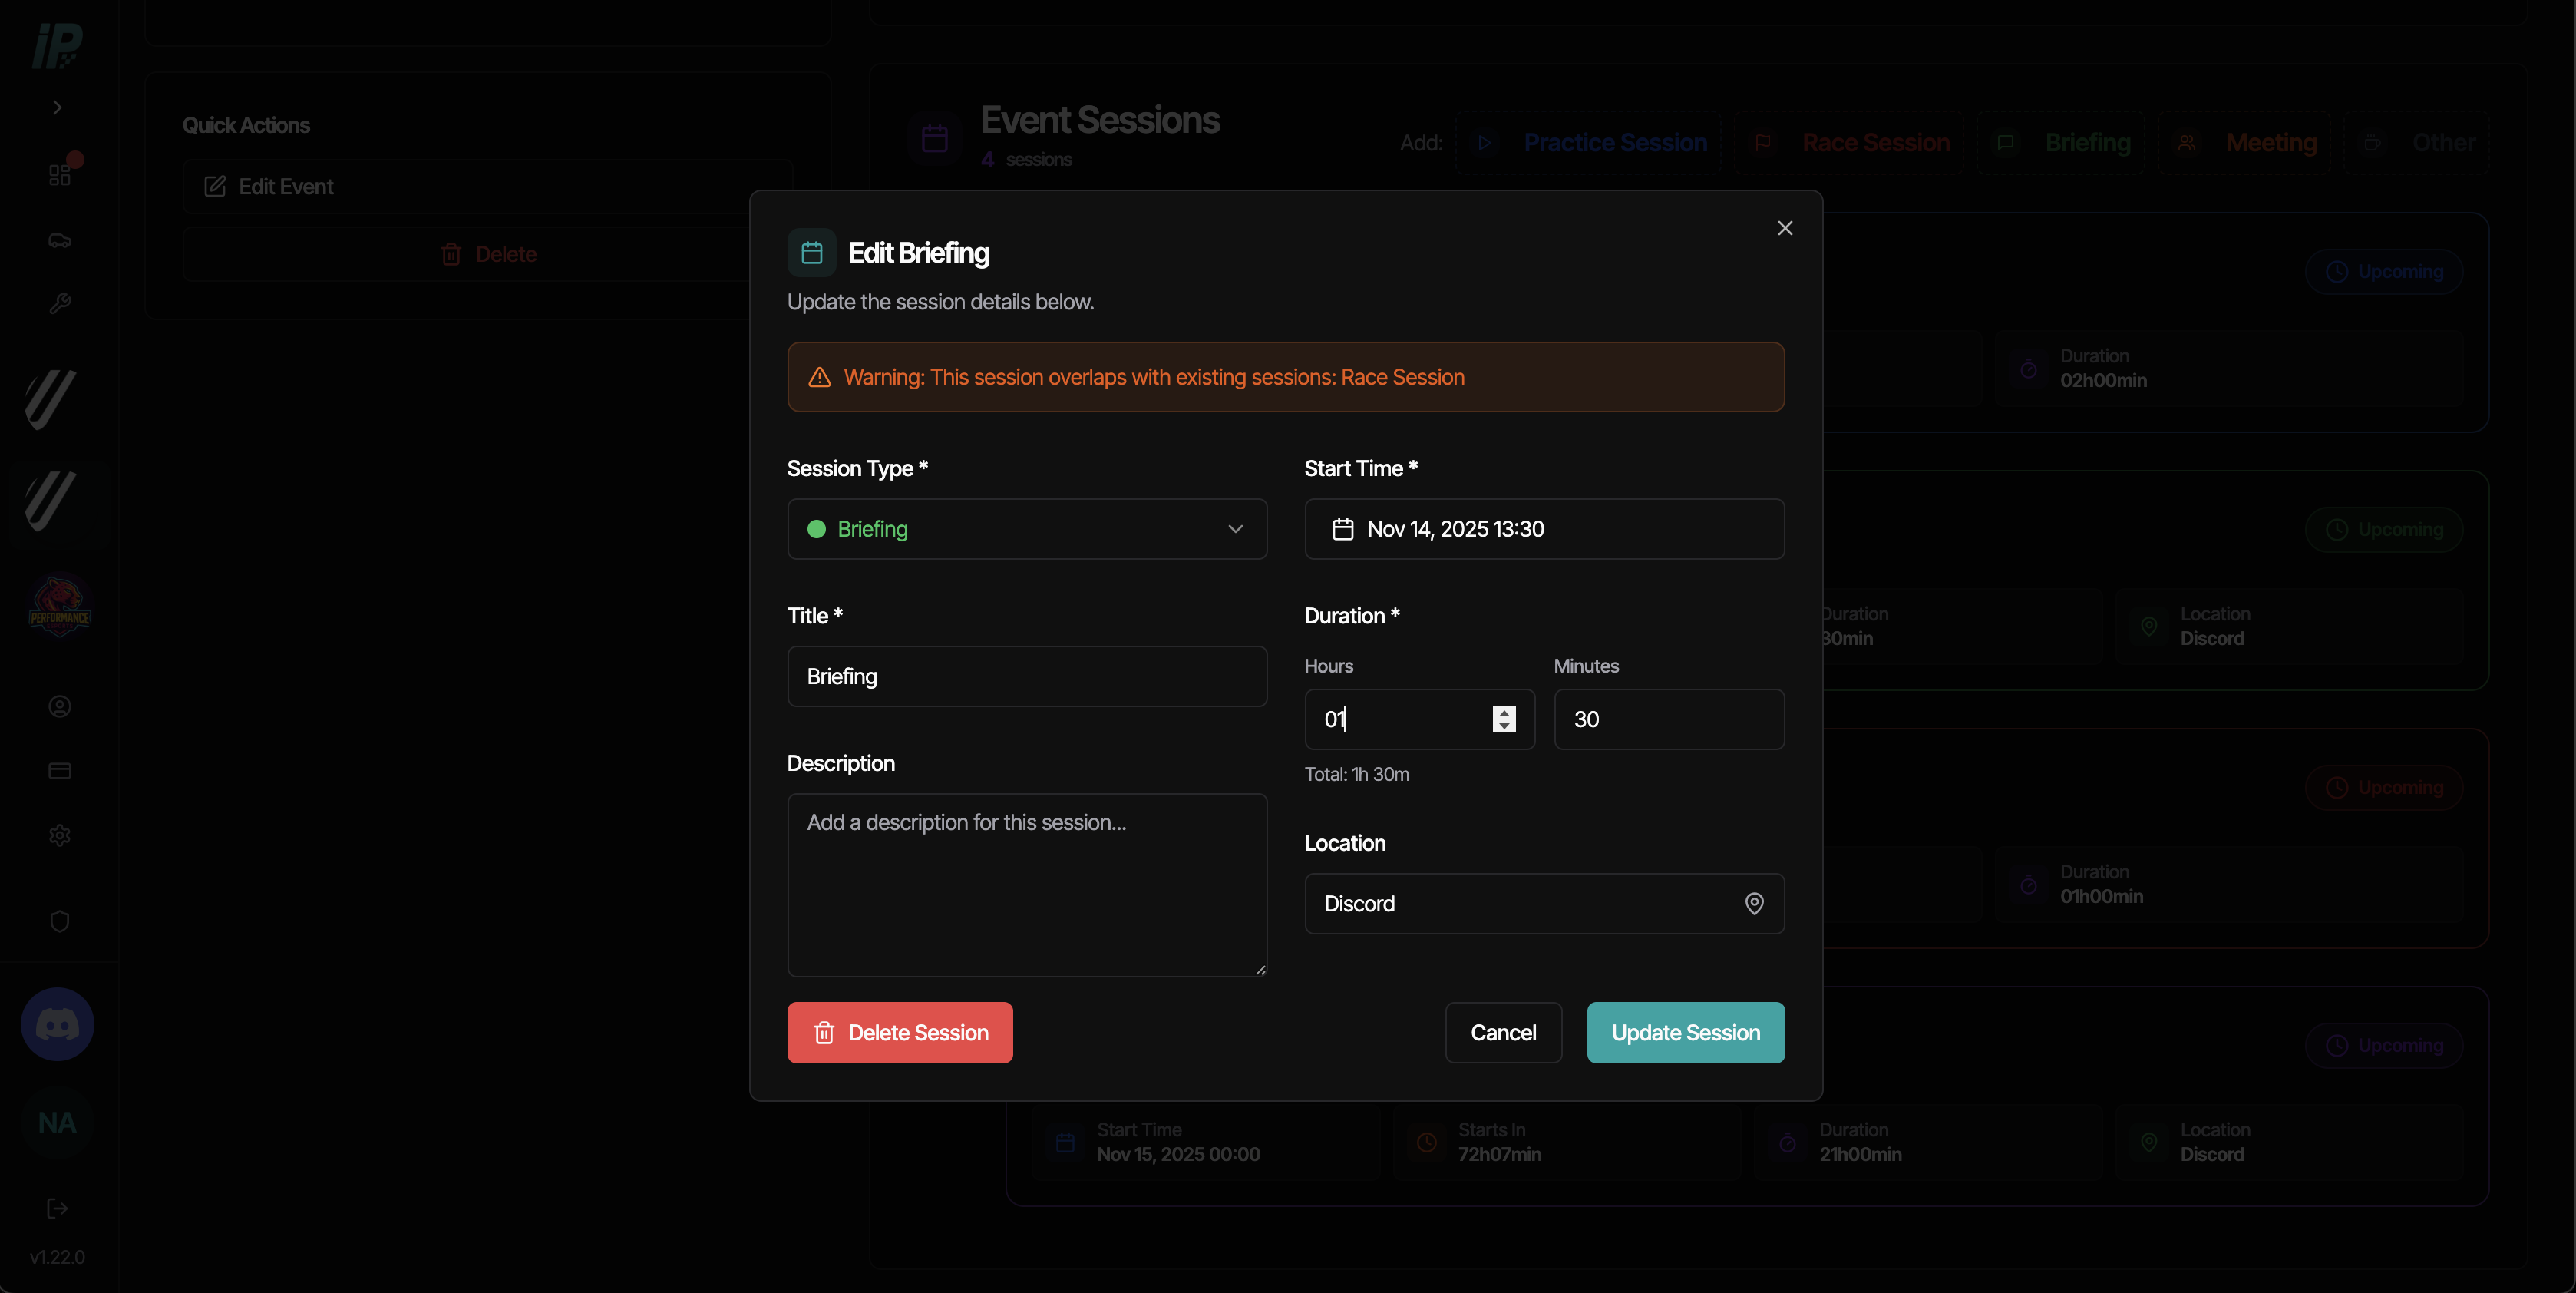This screenshot has height=1293, width=2576.
Task: Click the Location input field
Action: pos(1544,903)
